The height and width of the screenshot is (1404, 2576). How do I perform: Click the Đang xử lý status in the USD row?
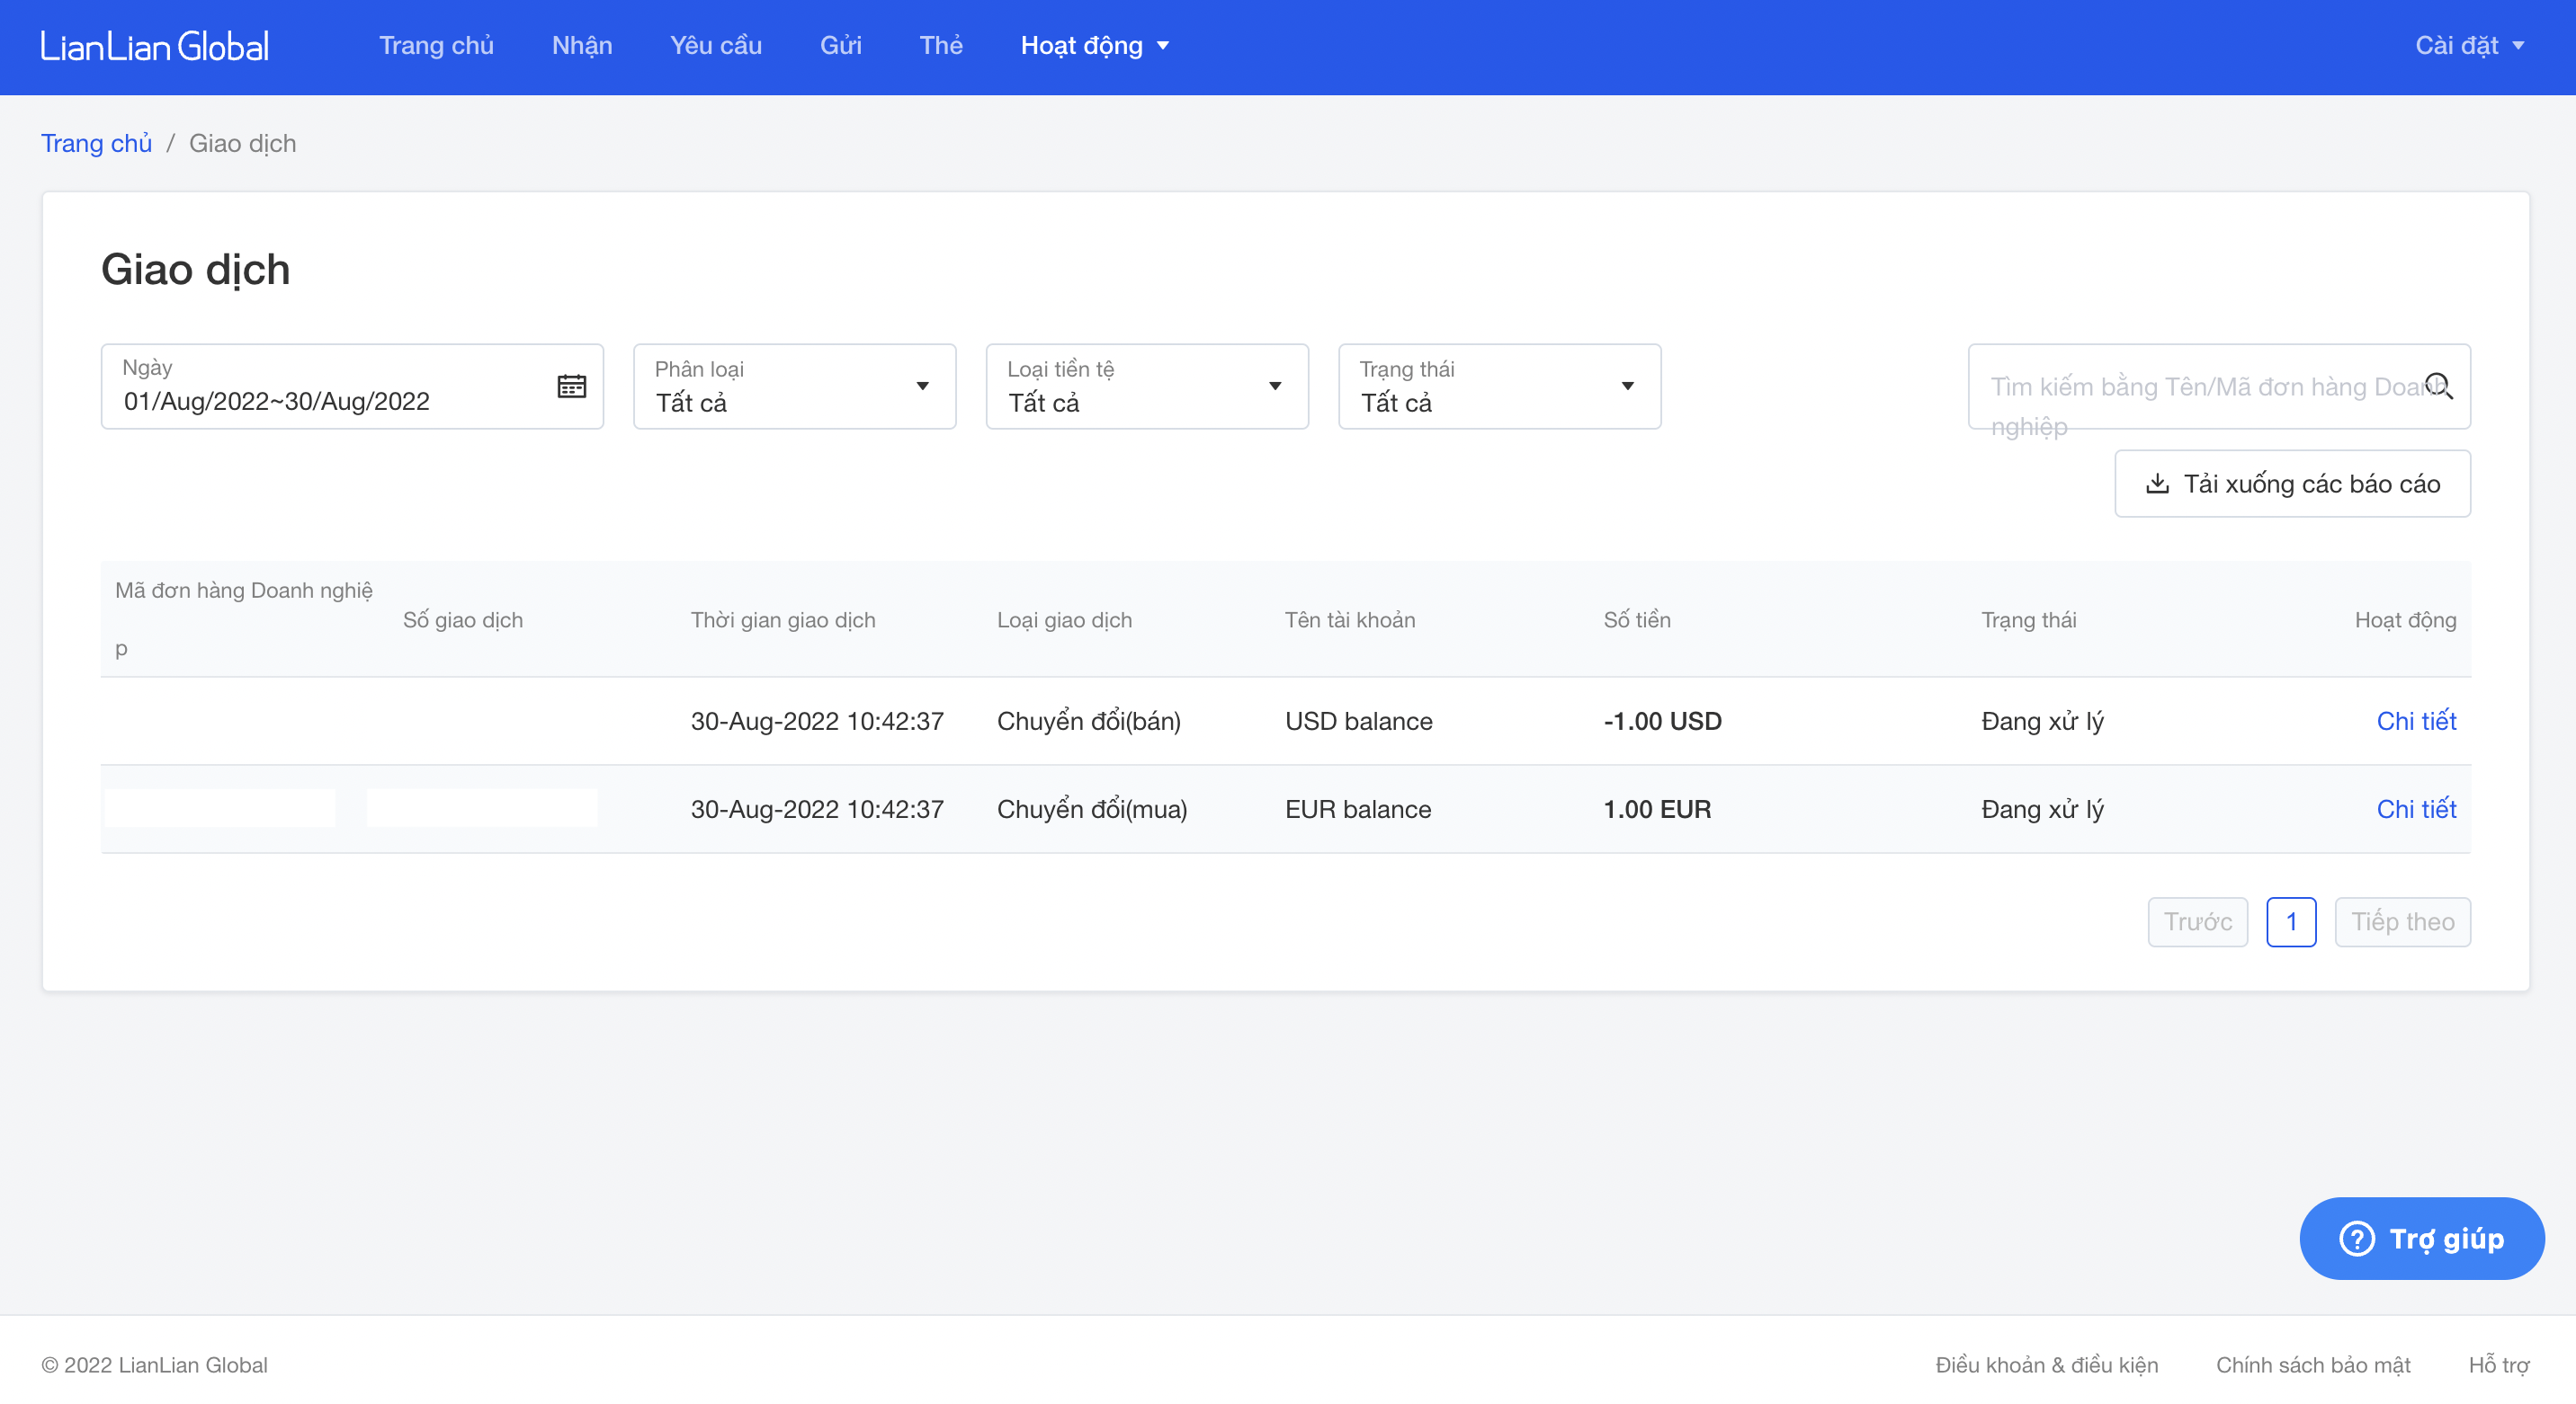point(2042,721)
